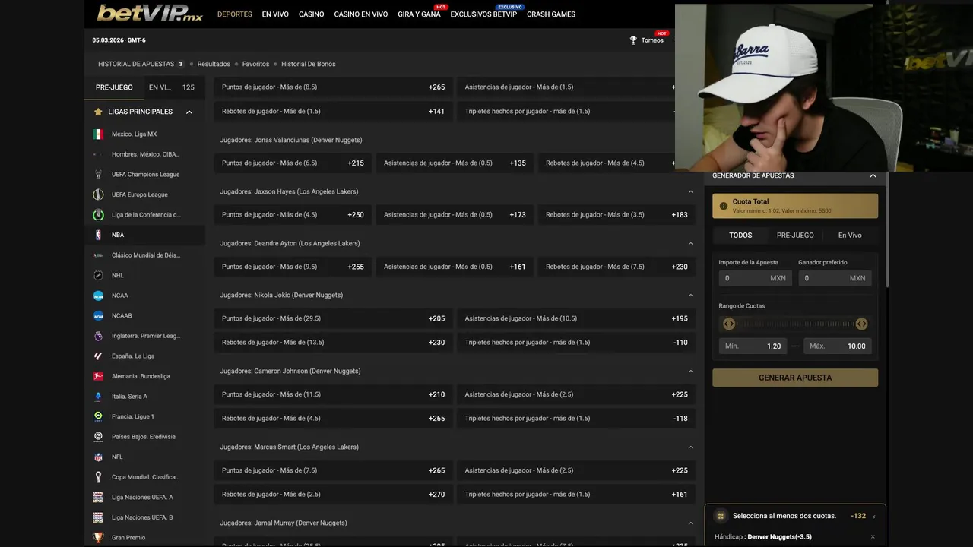973x547 pixels.
Task: Select the Italia Serie A icon
Action: [x=98, y=397]
